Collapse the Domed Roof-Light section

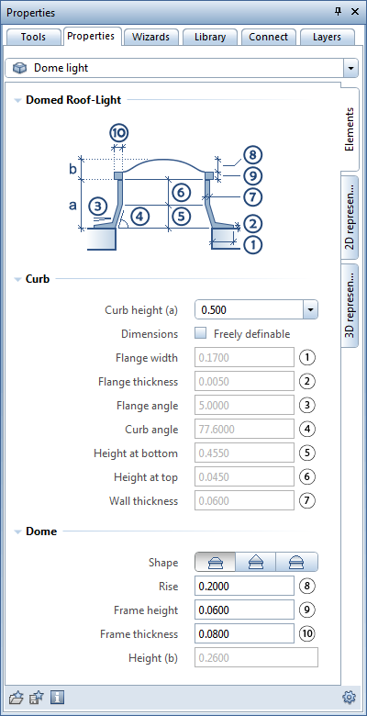[17, 100]
